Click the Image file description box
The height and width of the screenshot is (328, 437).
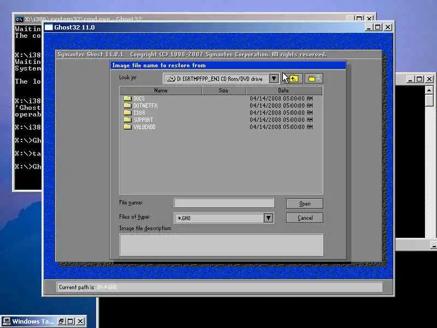coord(221,244)
